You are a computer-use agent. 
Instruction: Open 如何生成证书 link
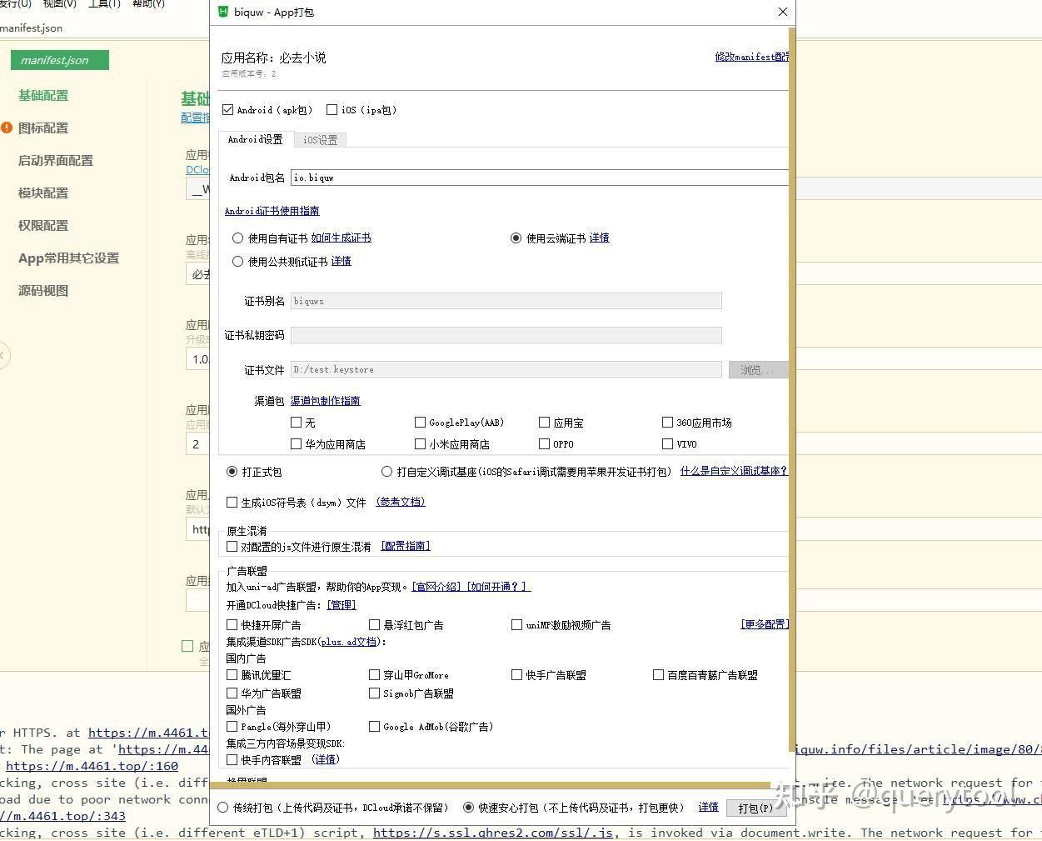coord(342,238)
